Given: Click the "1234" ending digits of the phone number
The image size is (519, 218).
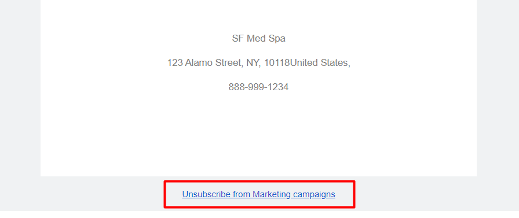Looking at the screenshot, I should coord(278,87).
